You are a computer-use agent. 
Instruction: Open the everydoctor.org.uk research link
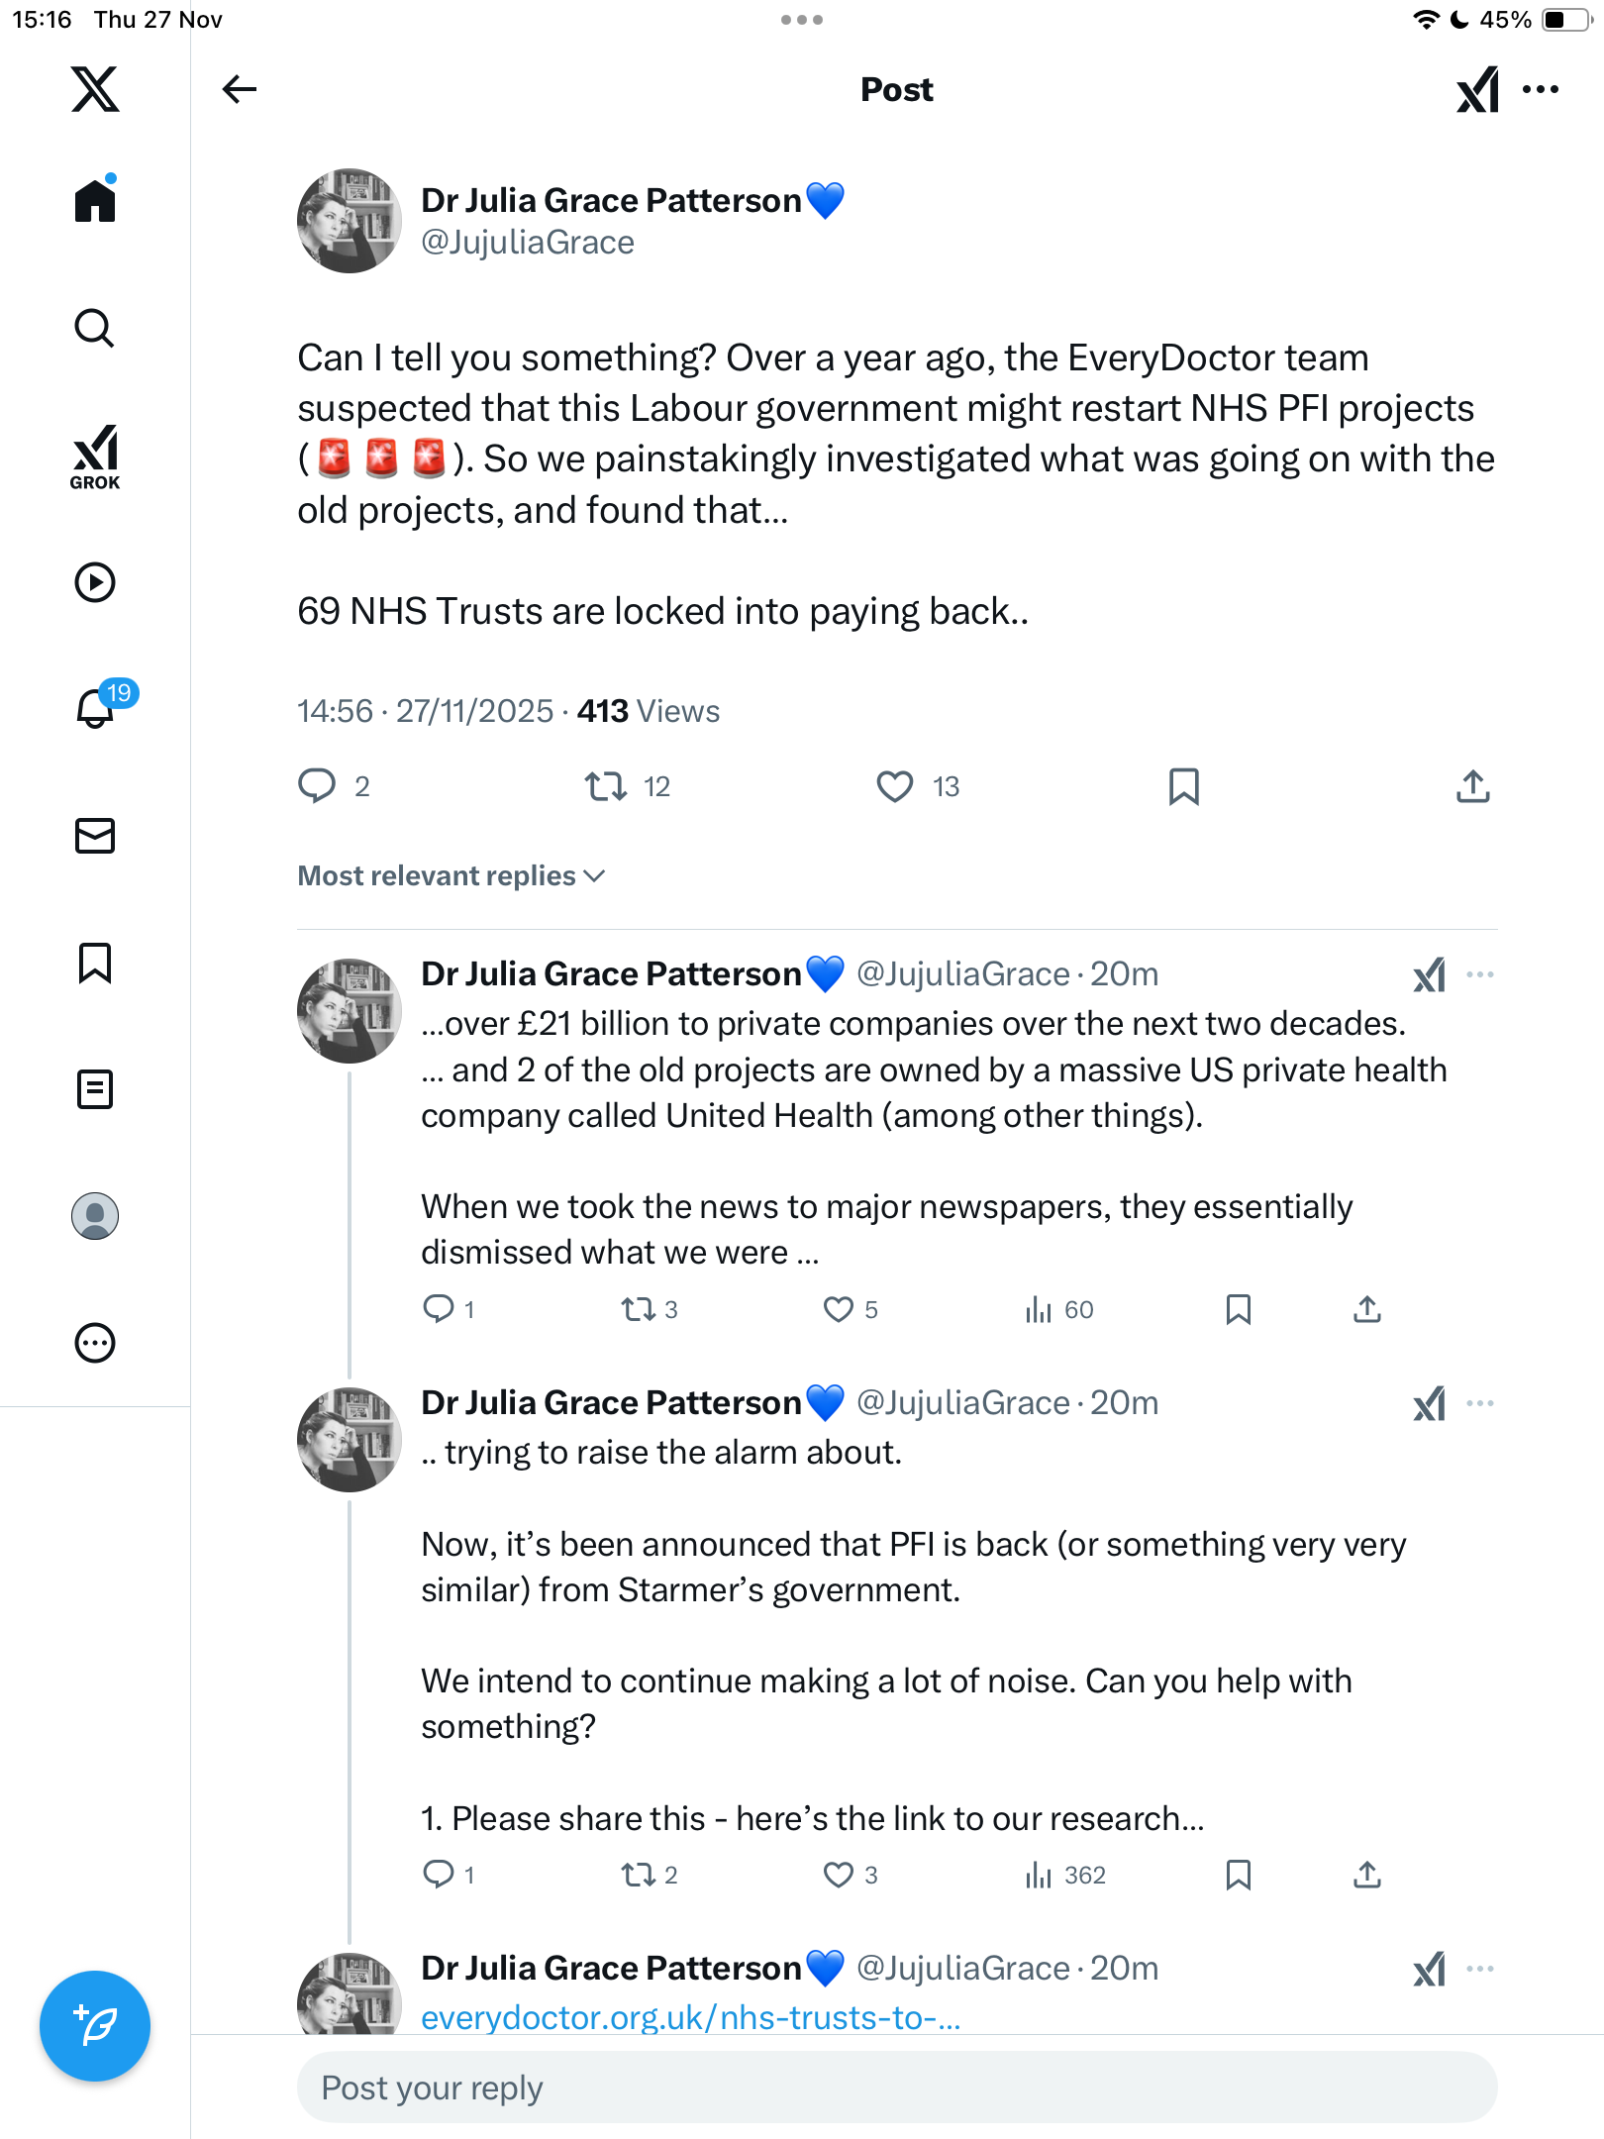[x=690, y=2017]
